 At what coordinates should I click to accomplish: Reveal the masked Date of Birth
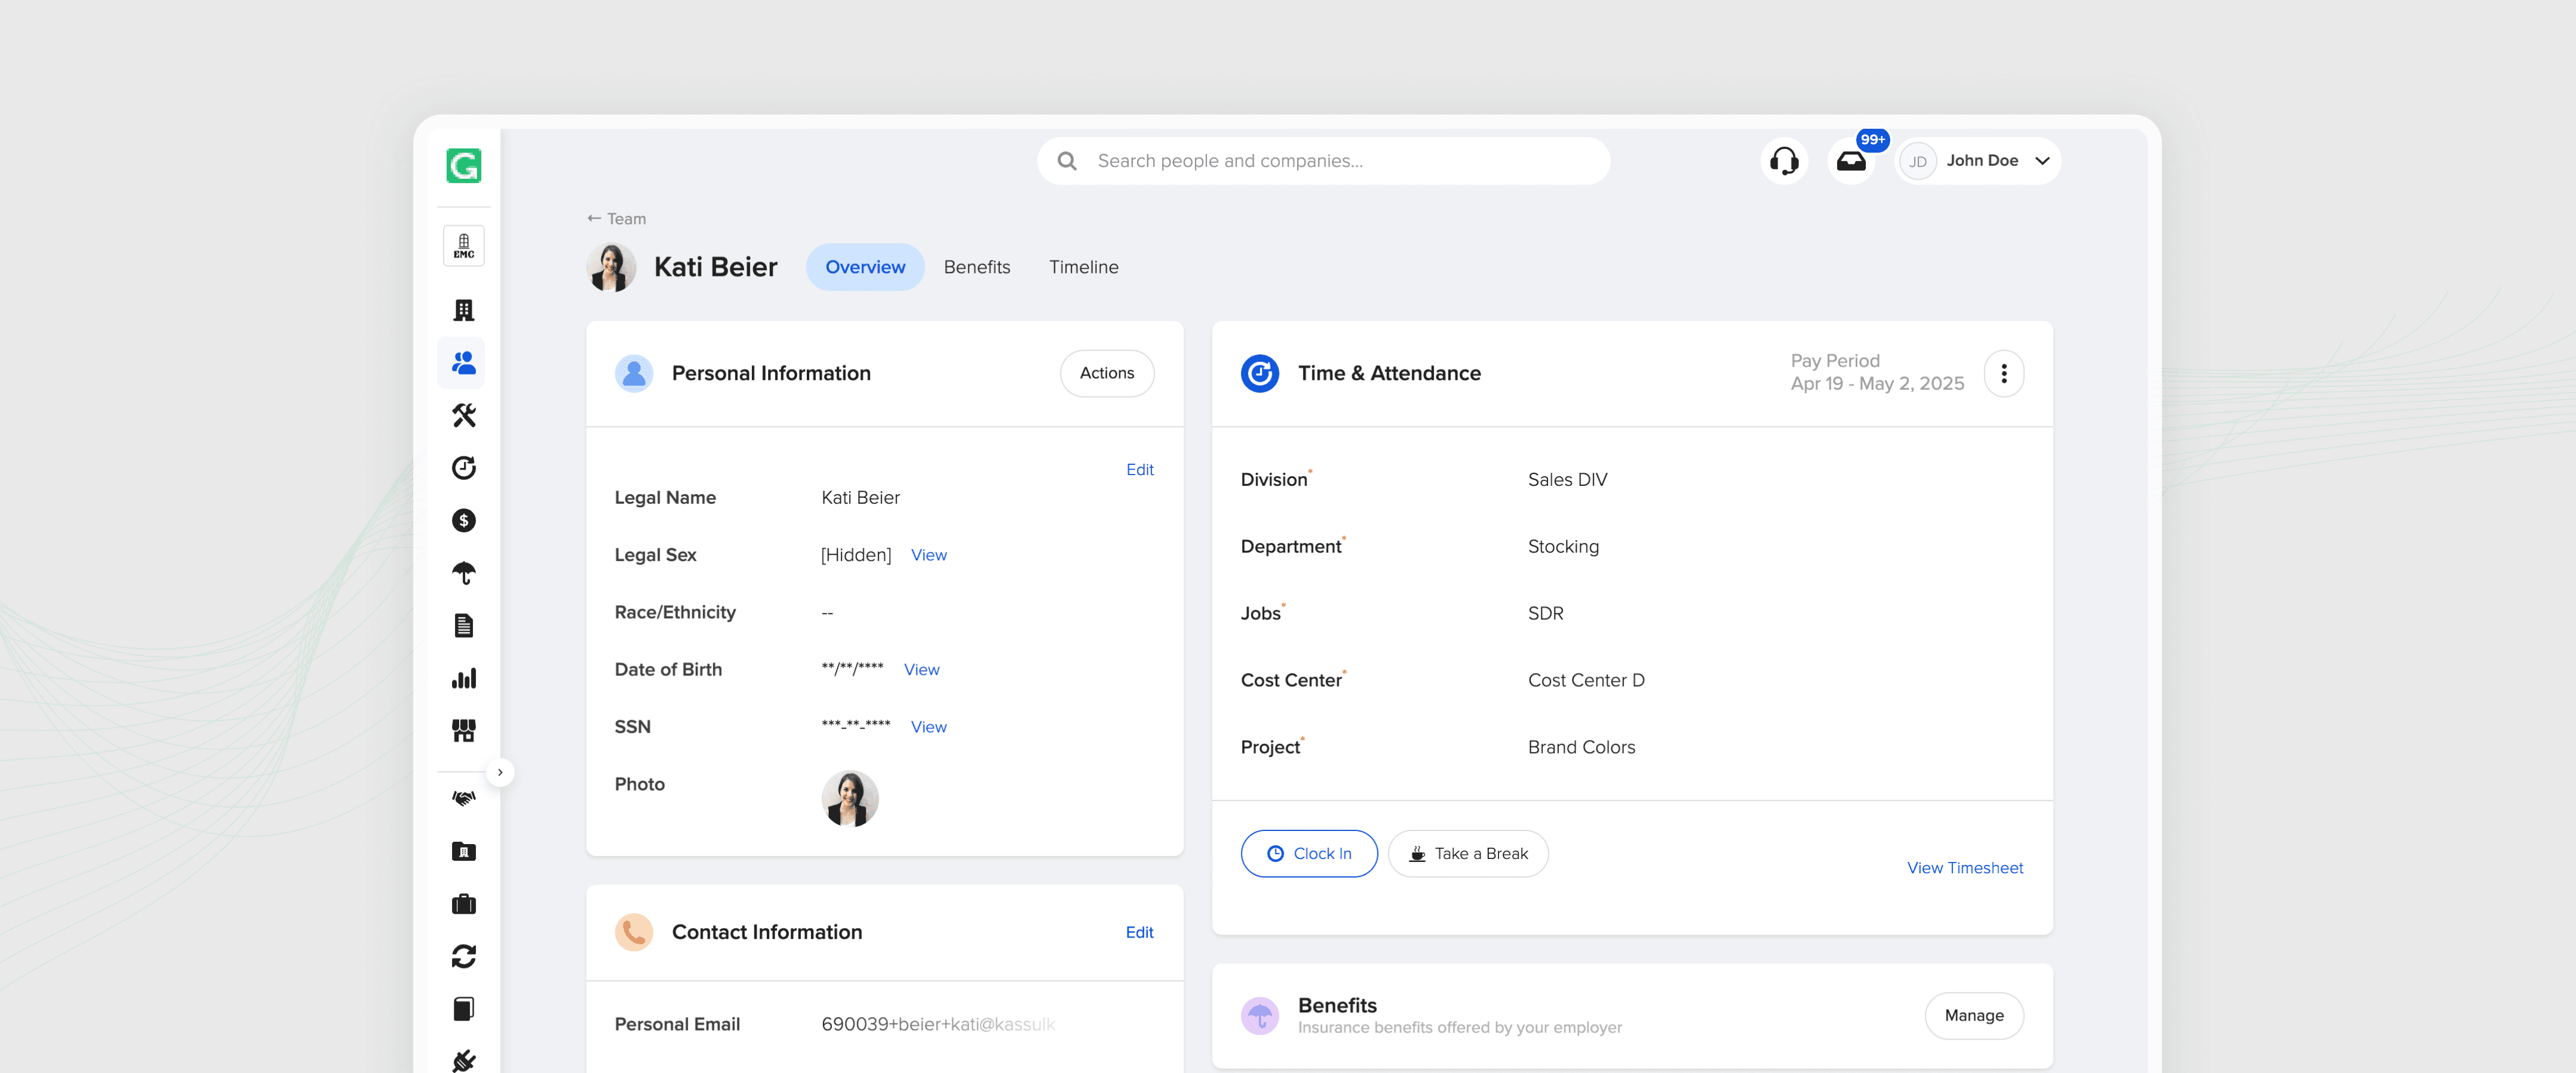point(921,670)
